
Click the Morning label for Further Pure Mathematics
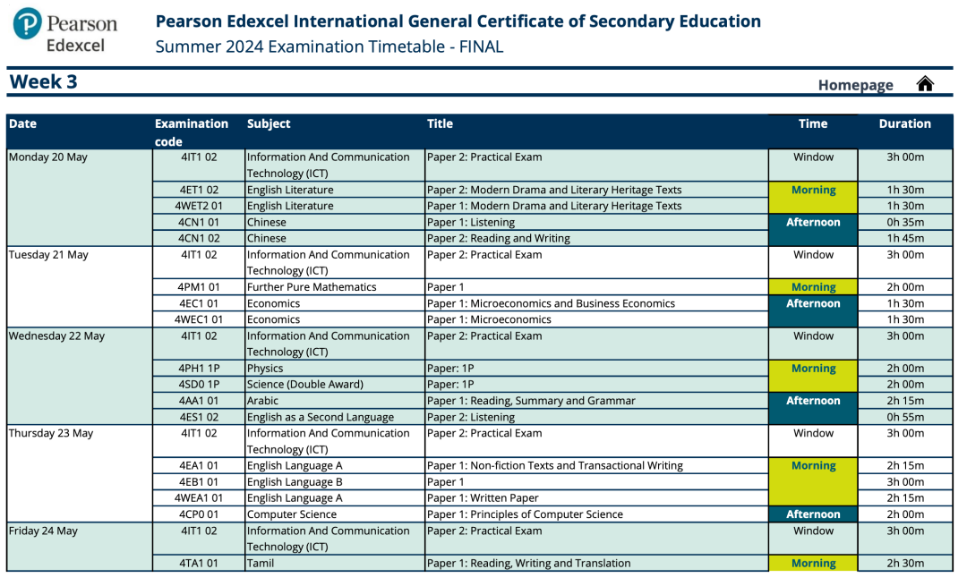click(x=813, y=287)
